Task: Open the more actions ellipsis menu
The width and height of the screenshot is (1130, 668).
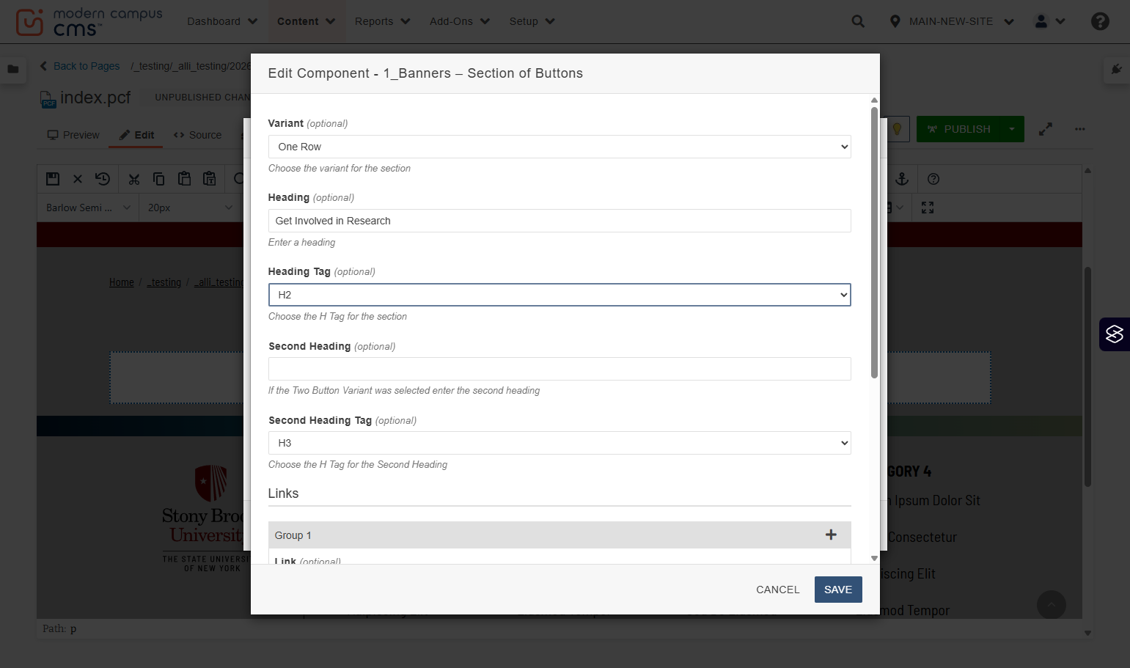Action: pyautogui.click(x=1080, y=129)
